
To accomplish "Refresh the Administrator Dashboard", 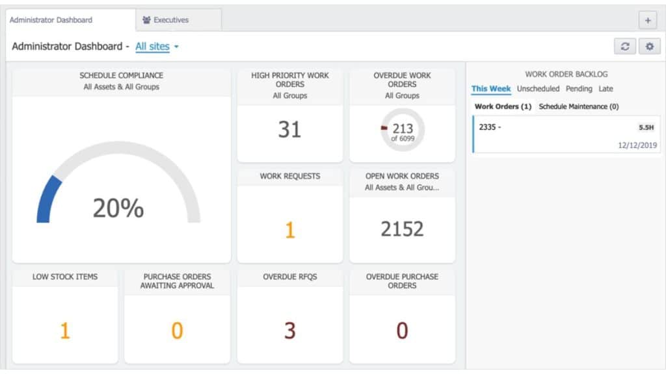I will 624,46.
